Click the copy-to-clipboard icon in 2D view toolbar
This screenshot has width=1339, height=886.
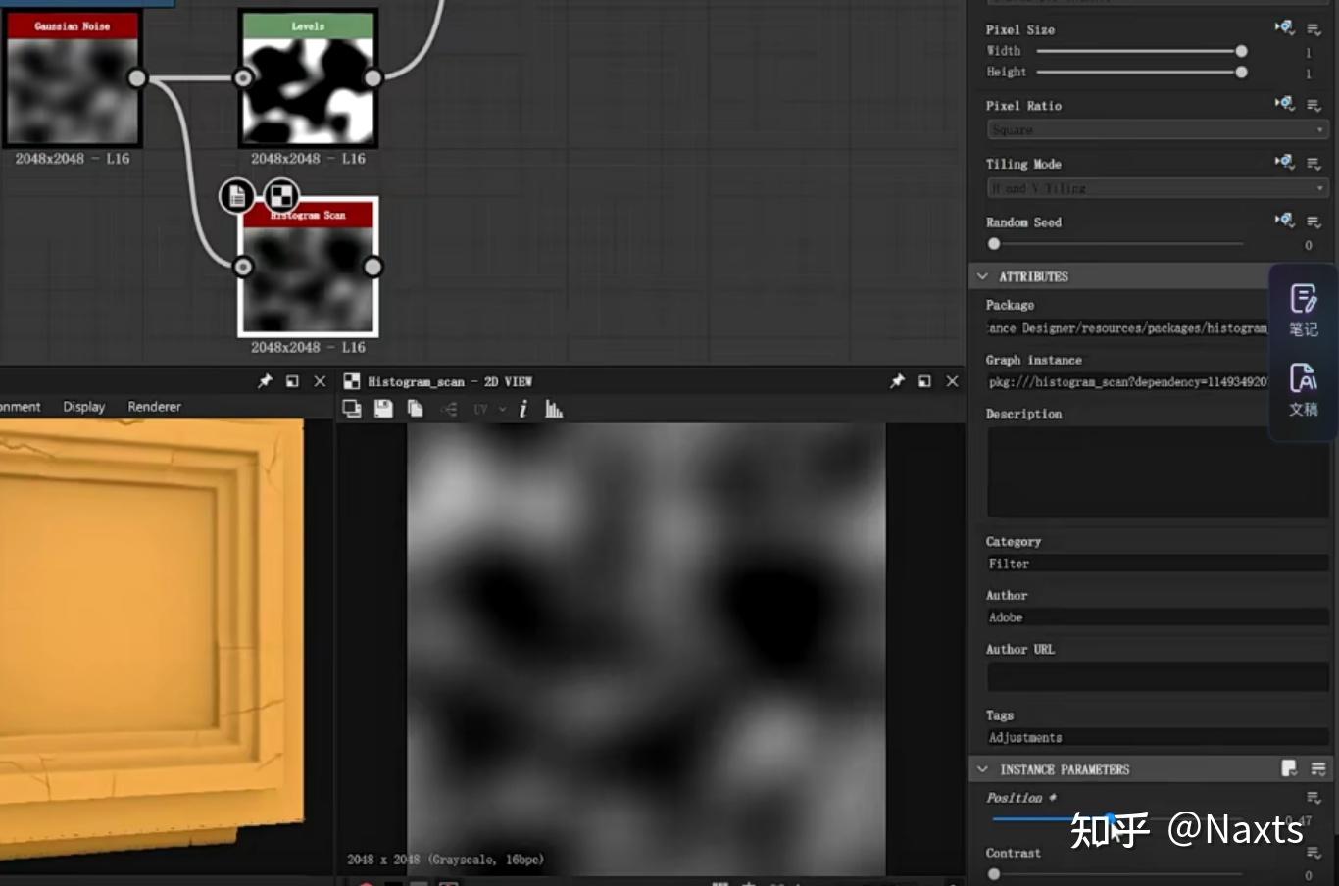pos(352,409)
